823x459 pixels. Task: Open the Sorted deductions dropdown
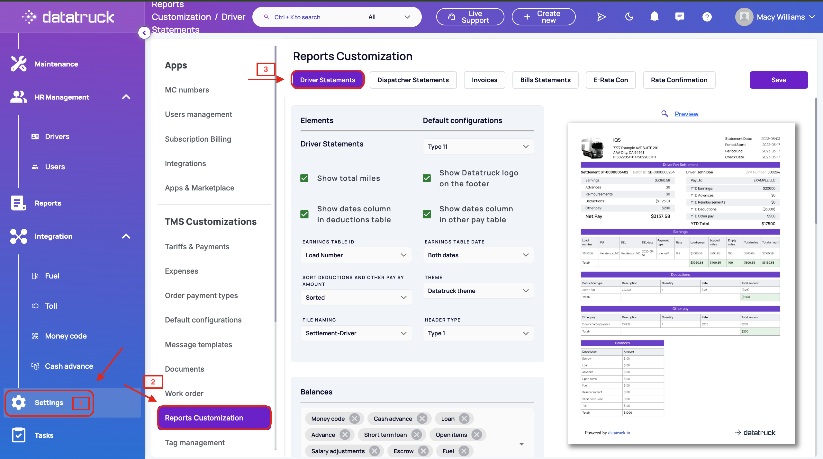click(x=356, y=297)
